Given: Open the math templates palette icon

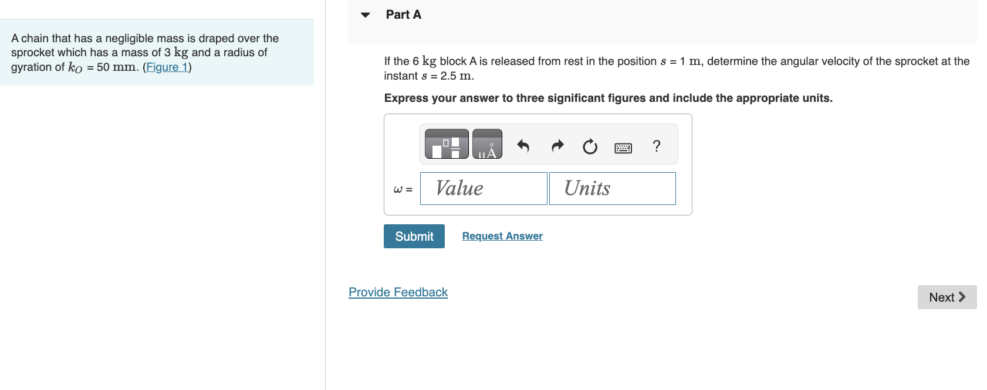Looking at the screenshot, I should point(446,144).
